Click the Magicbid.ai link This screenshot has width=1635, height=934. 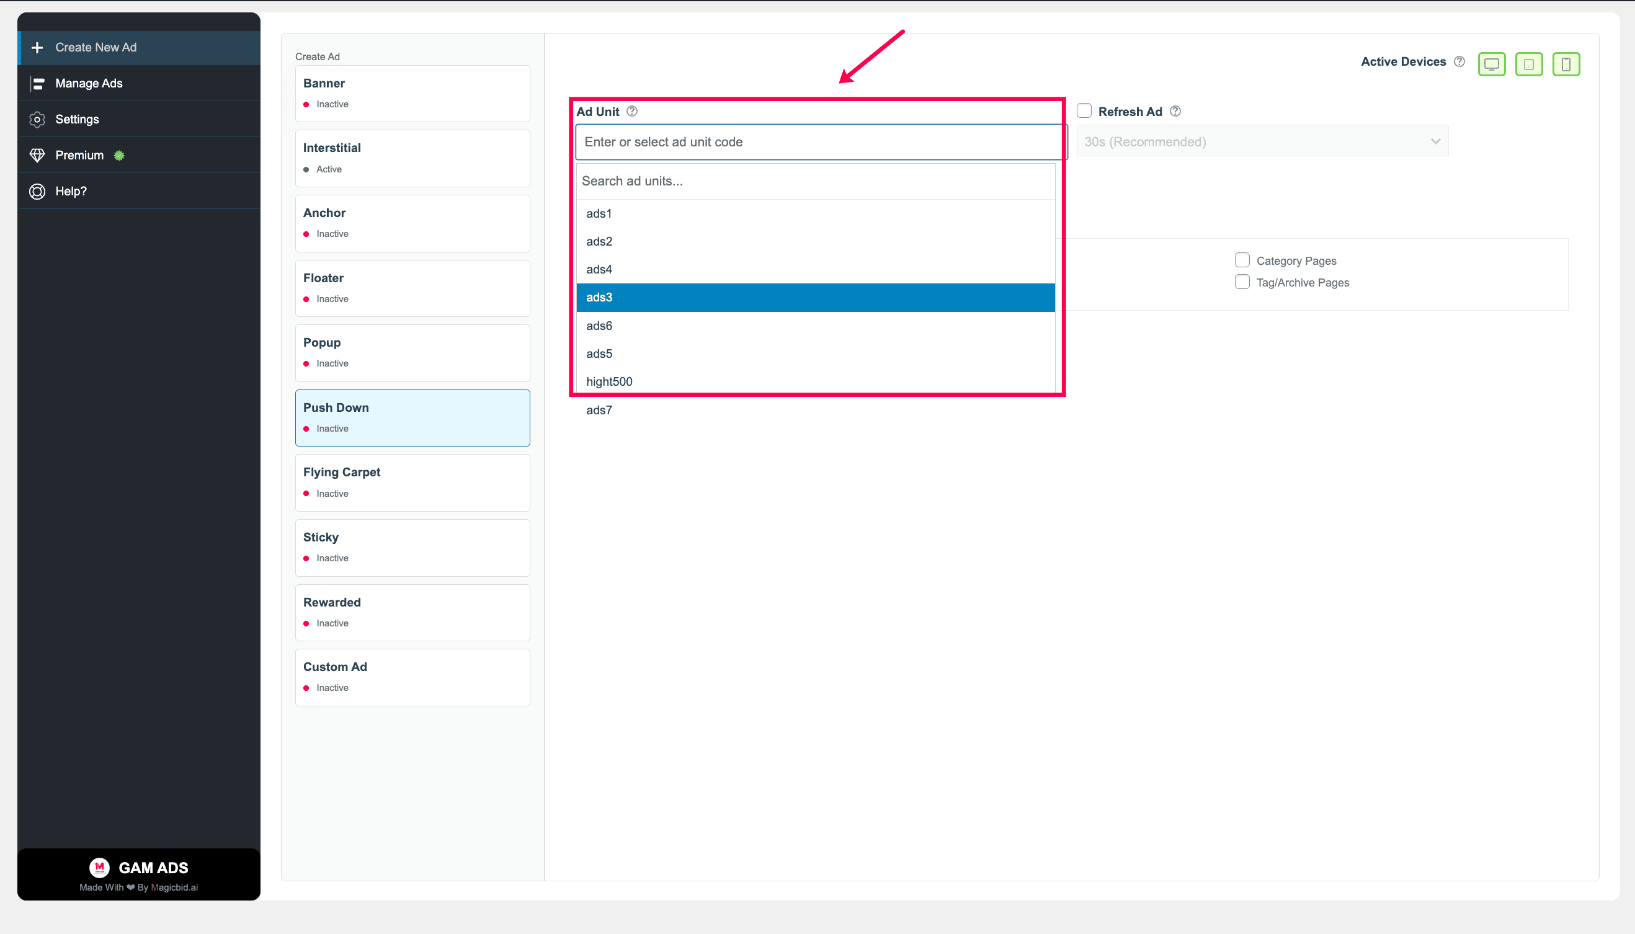click(174, 887)
